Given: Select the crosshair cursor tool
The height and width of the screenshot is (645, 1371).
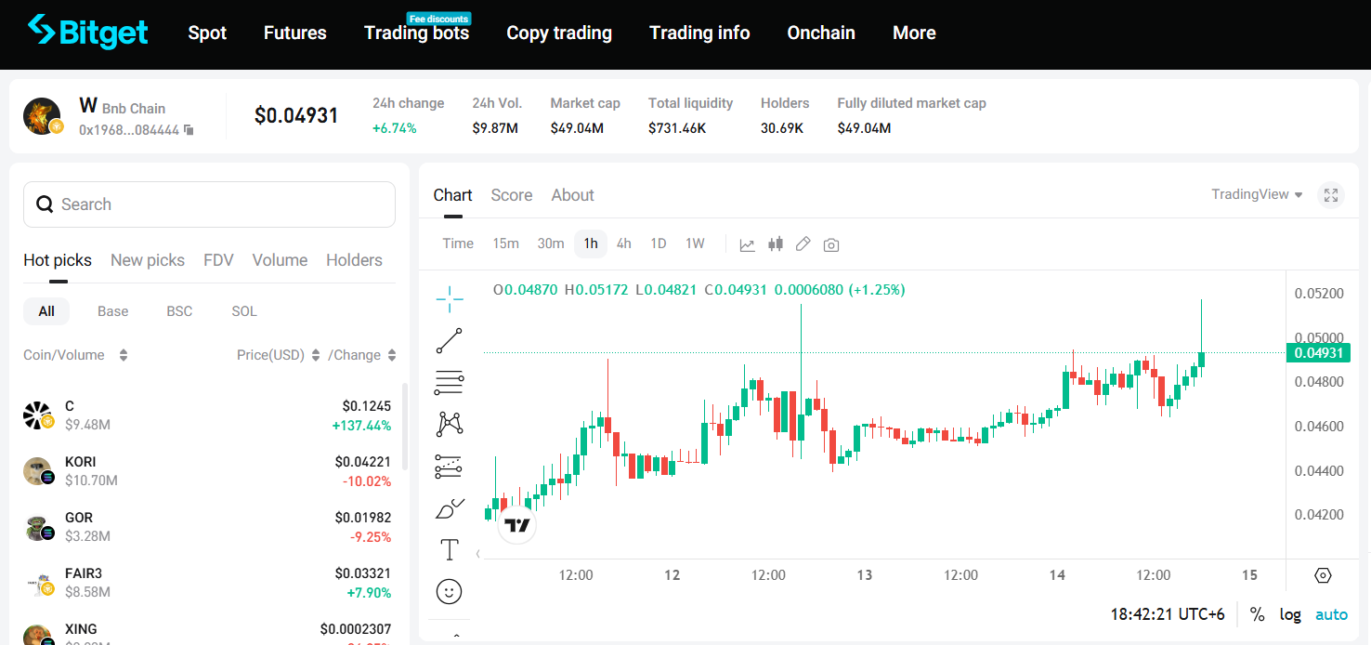Looking at the screenshot, I should click(x=450, y=299).
